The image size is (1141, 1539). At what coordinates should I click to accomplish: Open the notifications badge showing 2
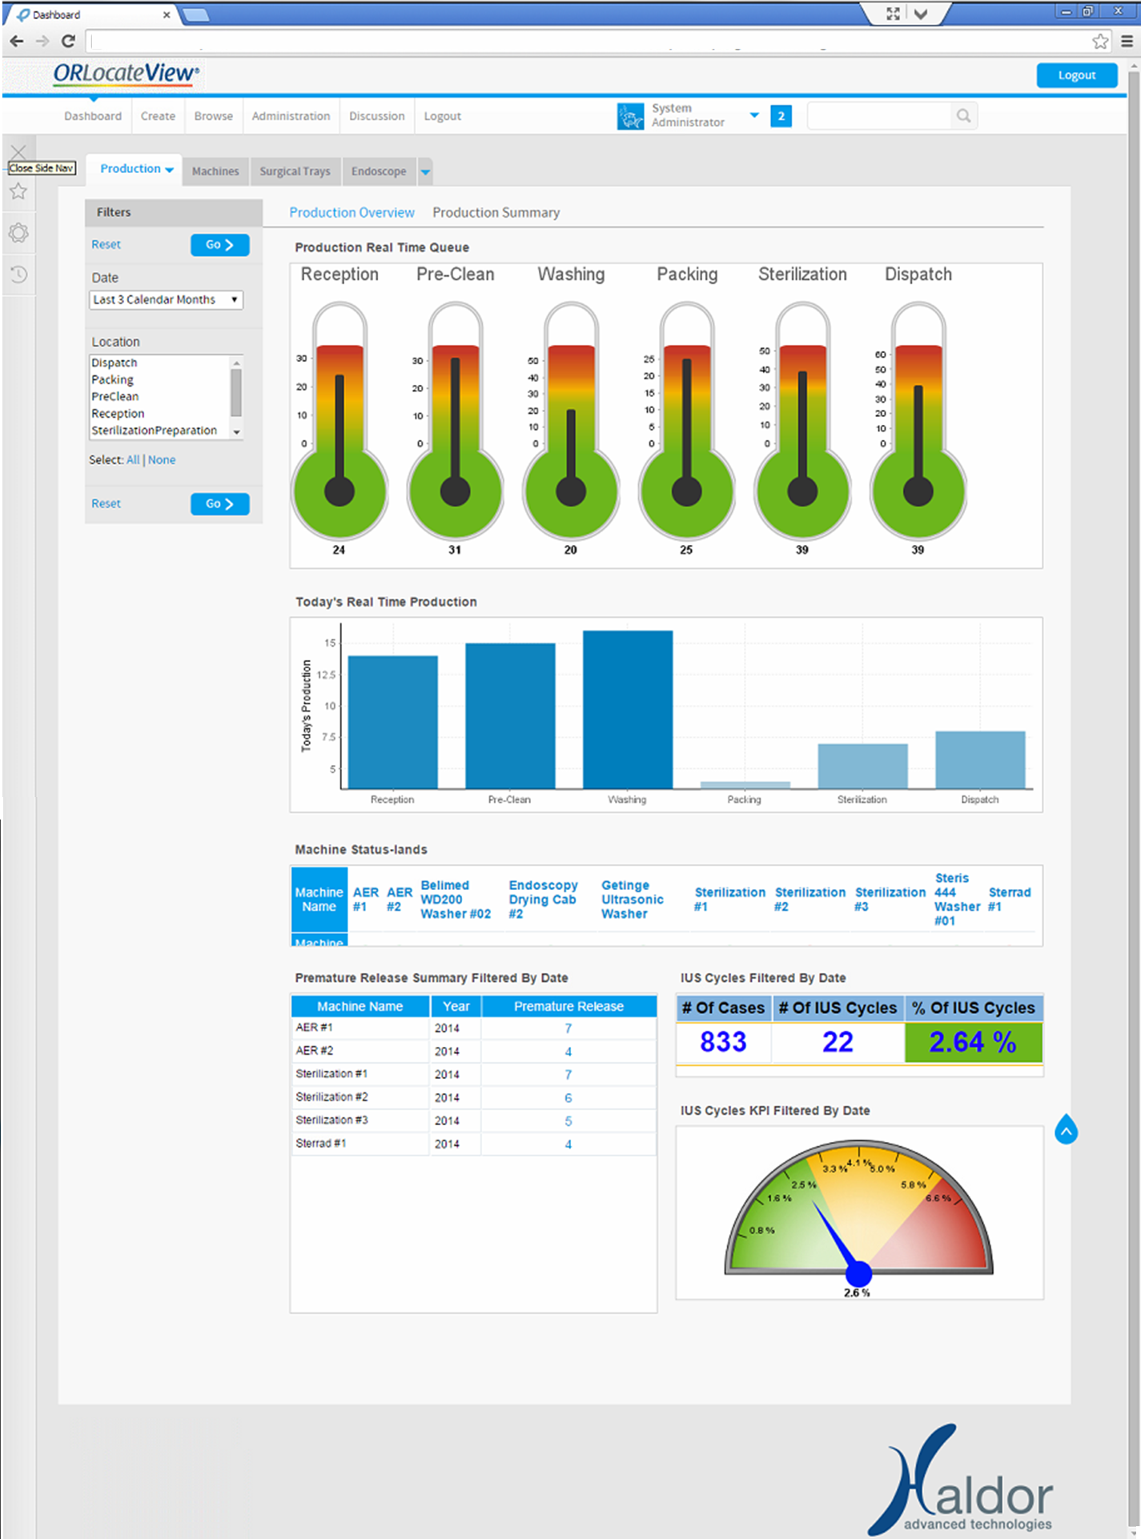(x=781, y=116)
